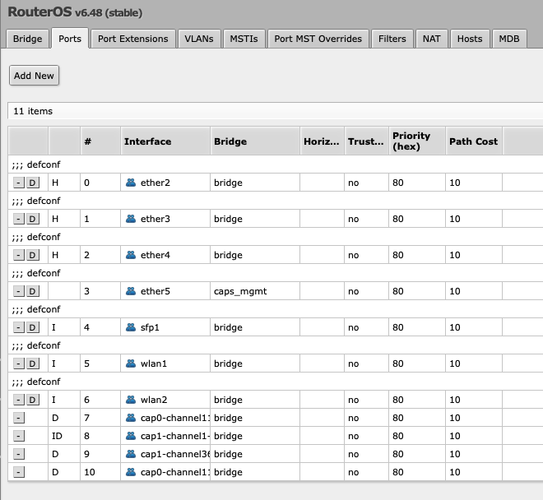Open the NAT tab
Image resolution: width=543 pixels, height=500 pixels.
pos(431,39)
